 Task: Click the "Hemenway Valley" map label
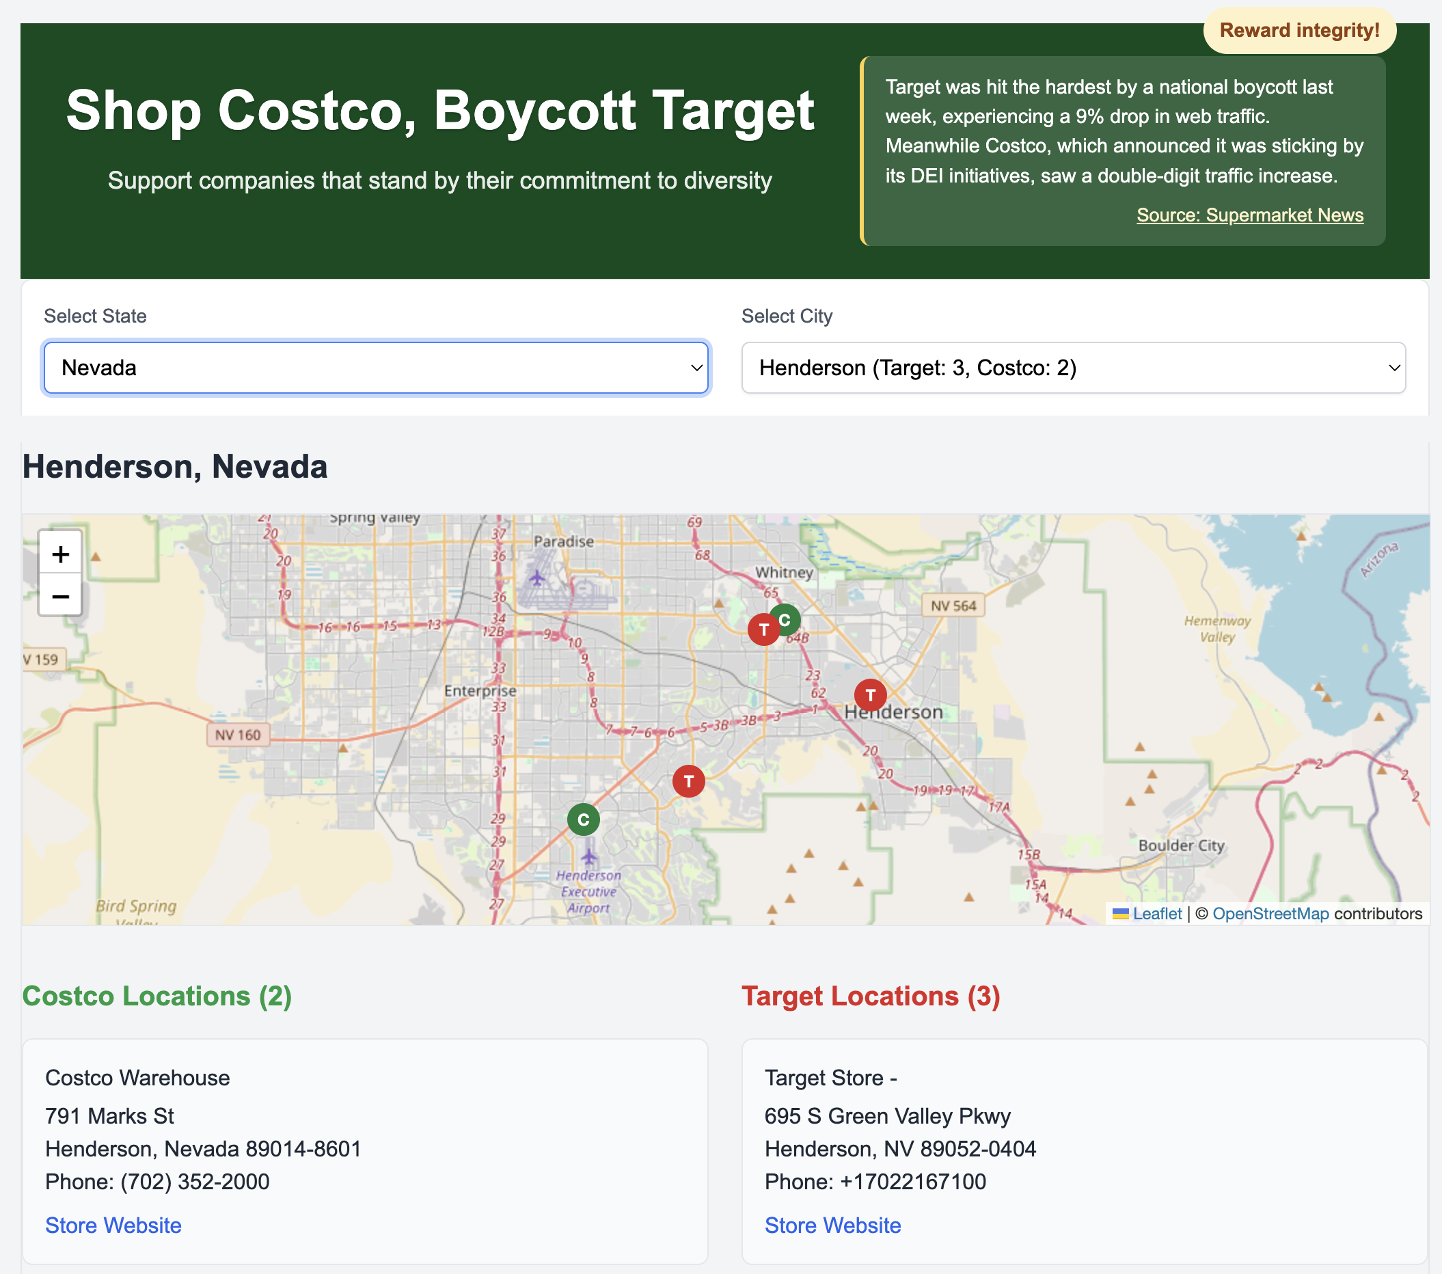tap(1217, 629)
